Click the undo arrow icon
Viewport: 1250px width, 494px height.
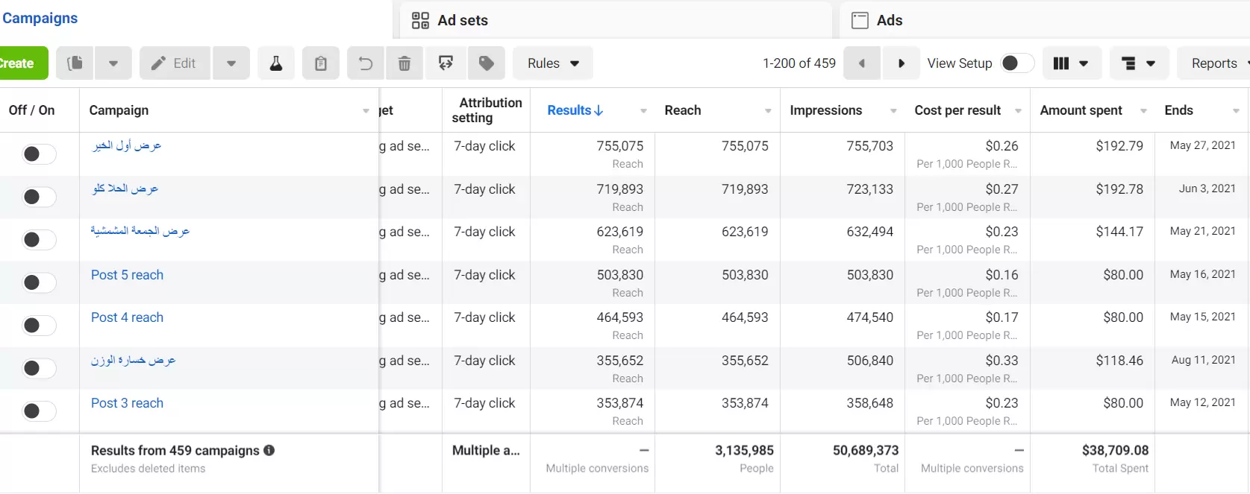pyautogui.click(x=366, y=63)
